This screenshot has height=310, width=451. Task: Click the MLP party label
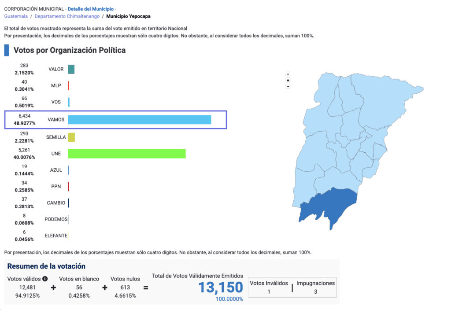coord(56,86)
